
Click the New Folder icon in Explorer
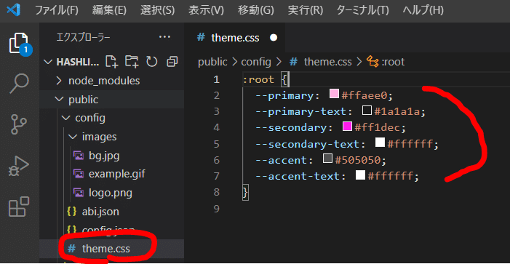(x=132, y=61)
